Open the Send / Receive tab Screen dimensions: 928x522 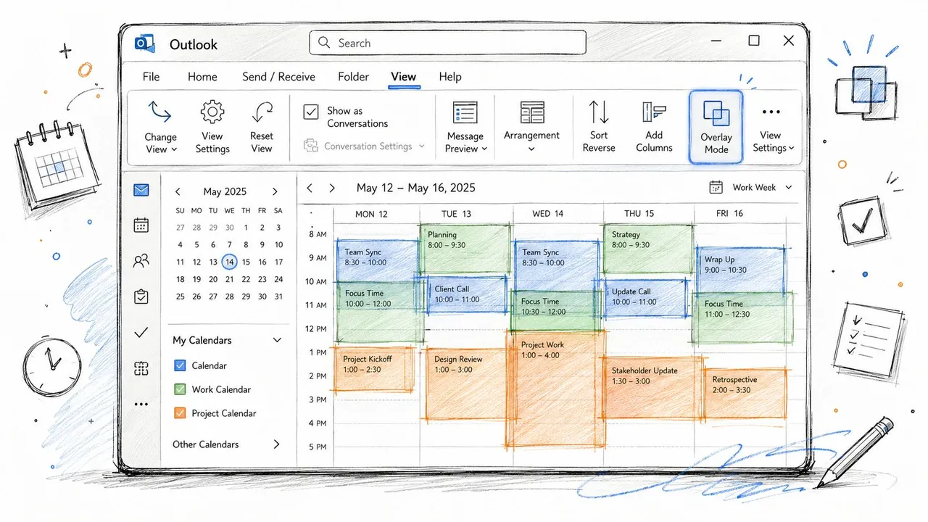278,77
